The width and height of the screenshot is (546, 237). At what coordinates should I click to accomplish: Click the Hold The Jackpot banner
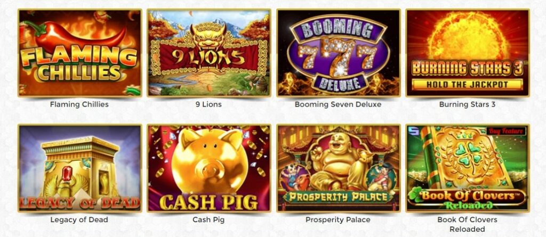pos(467,84)
